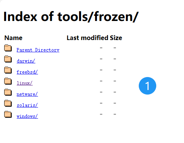
Task: Click the netware folder icon
Action: (x=8, y=92)
